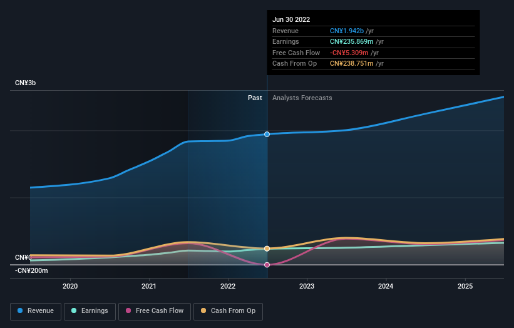Click the CN¥3b y-axis label
Viewport: 514px width, 328px height.
coord(25,83)
